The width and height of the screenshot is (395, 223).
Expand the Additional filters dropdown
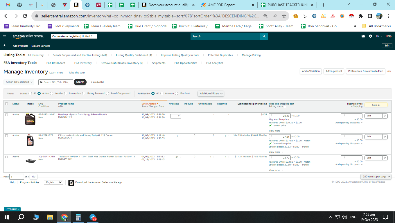pos(211,93)
